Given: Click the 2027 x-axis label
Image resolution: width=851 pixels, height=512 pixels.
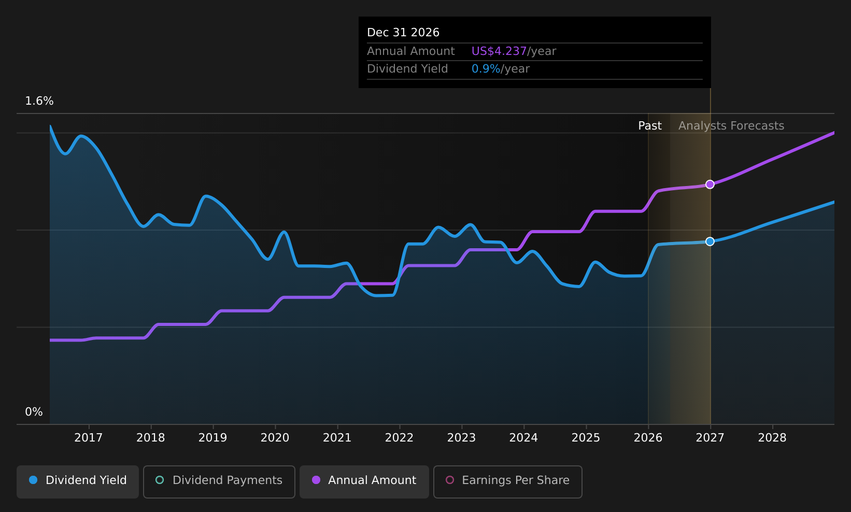Looking at the screenshot, I should point(711,438).
